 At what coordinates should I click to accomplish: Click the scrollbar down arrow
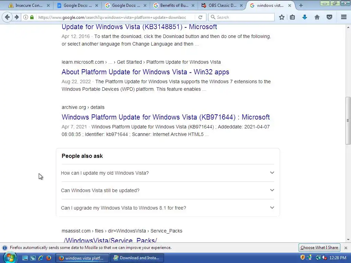click(x=348, y=239)
